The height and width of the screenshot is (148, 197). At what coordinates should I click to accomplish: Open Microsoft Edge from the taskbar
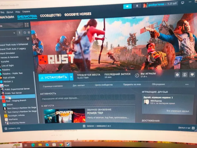tap(33, 145)
